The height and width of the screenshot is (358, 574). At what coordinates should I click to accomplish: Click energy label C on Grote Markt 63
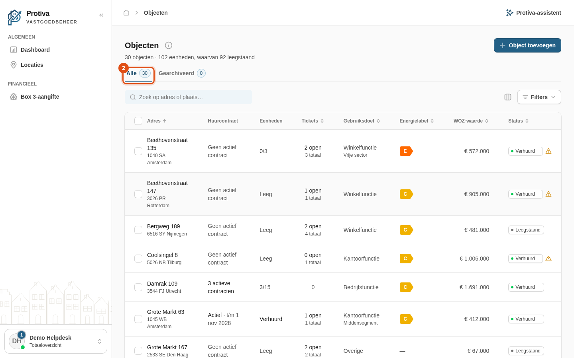click(406, 319)
